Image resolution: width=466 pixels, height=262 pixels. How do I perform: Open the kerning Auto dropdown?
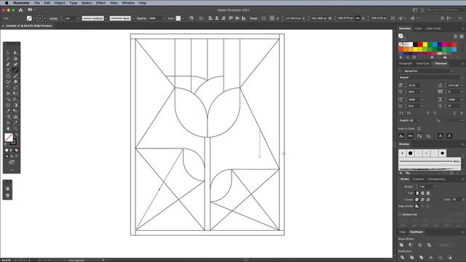pyautogui.click(x=422, y=92)
